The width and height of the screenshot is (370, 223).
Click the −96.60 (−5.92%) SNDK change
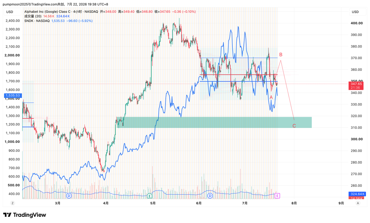click(79, 21)
